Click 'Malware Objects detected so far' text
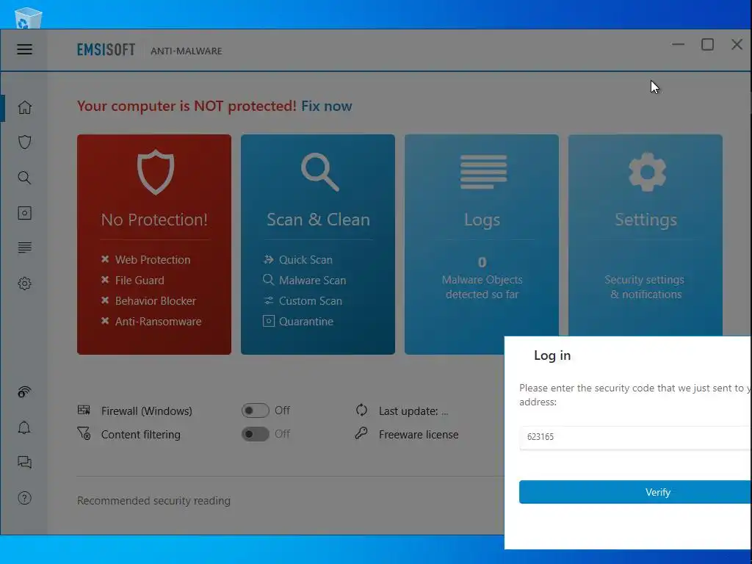 point(482,287)
